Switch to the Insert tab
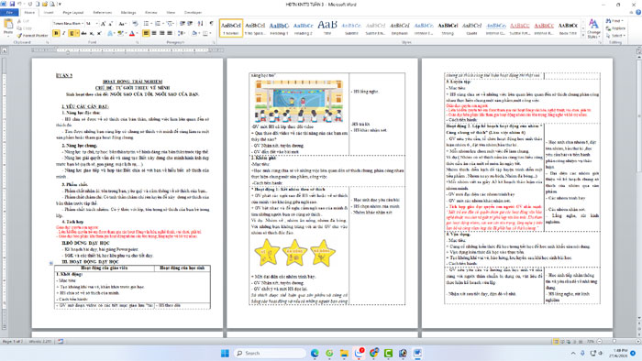The height and width of the screenshot is (361, 642). pyautogui.click(x=49, y=13)
